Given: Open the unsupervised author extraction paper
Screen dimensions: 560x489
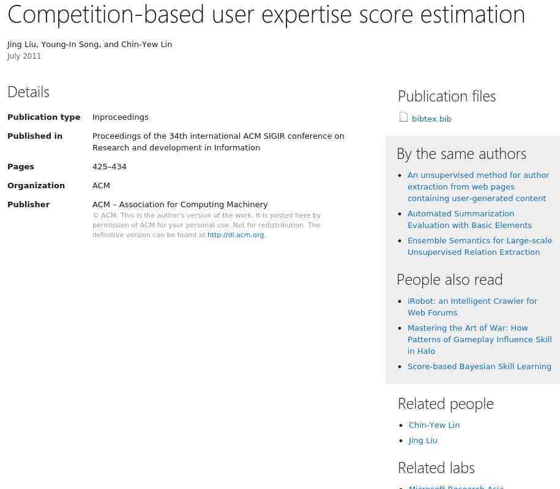Looking at the screenshot, I should coord(478,186).
